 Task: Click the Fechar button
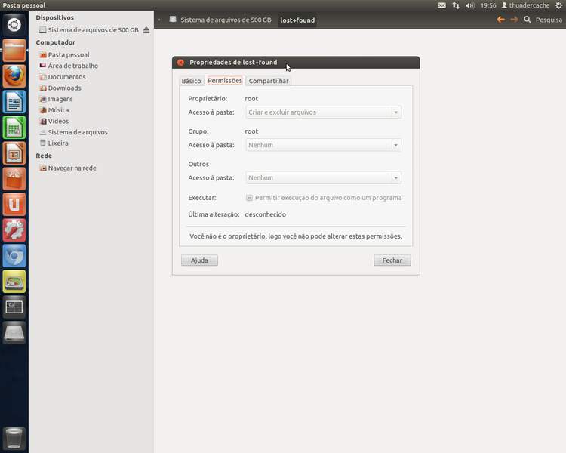392,260
